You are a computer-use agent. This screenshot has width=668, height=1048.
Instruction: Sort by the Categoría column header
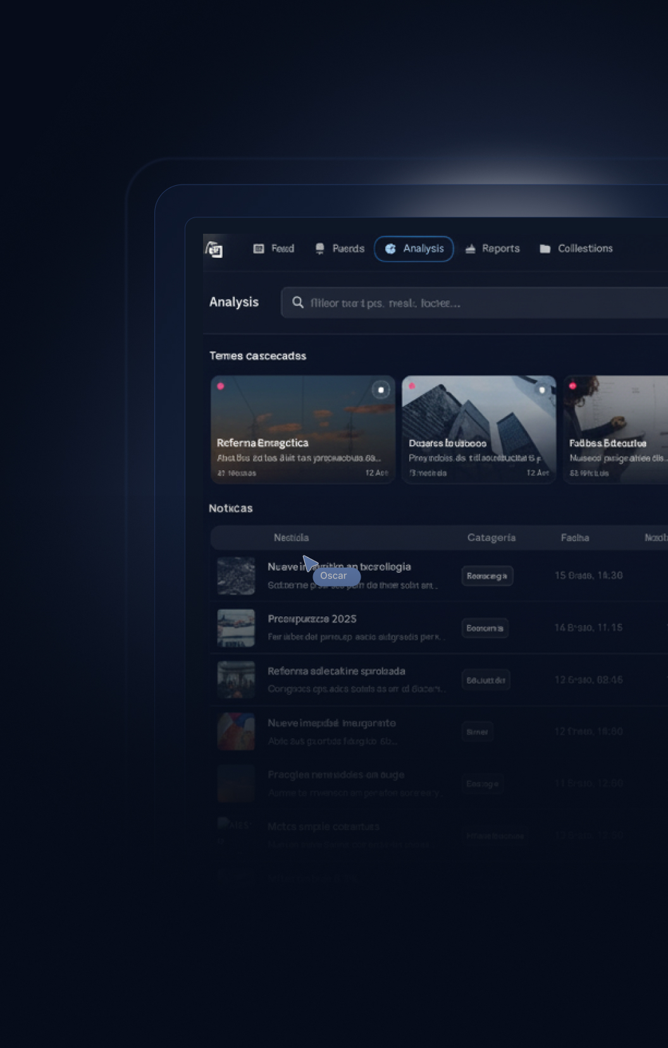point(491,537)
